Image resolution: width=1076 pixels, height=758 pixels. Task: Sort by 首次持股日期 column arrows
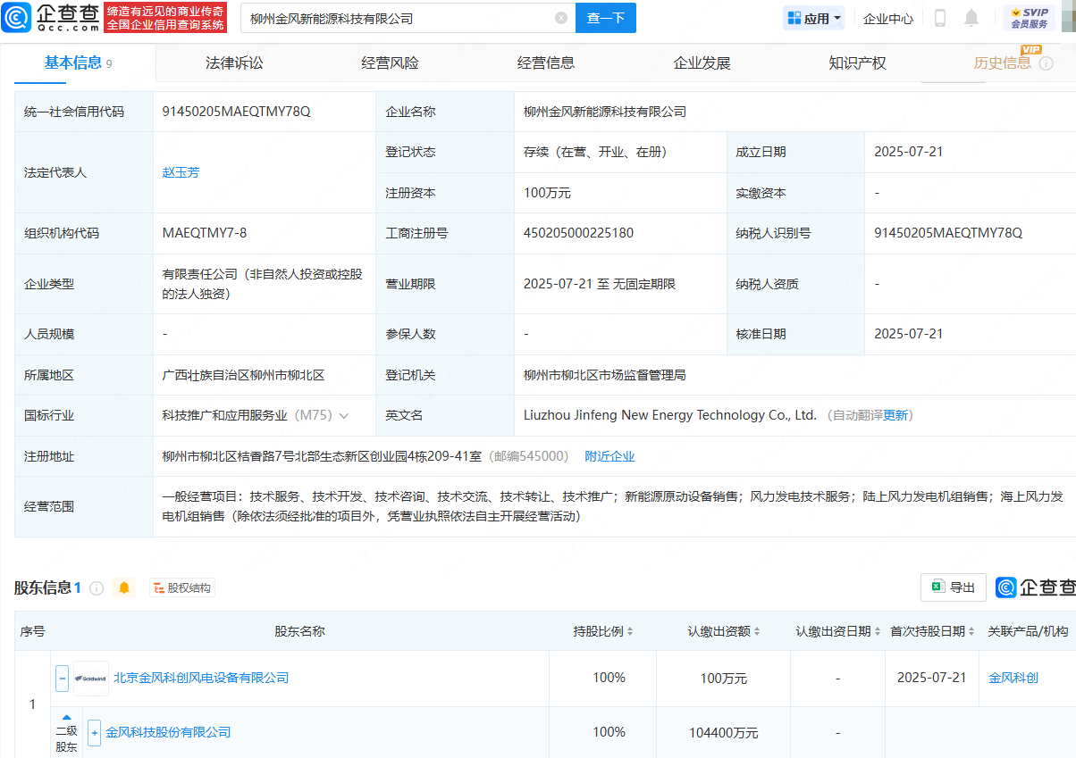pyautogui.click(x=971, y=631)
